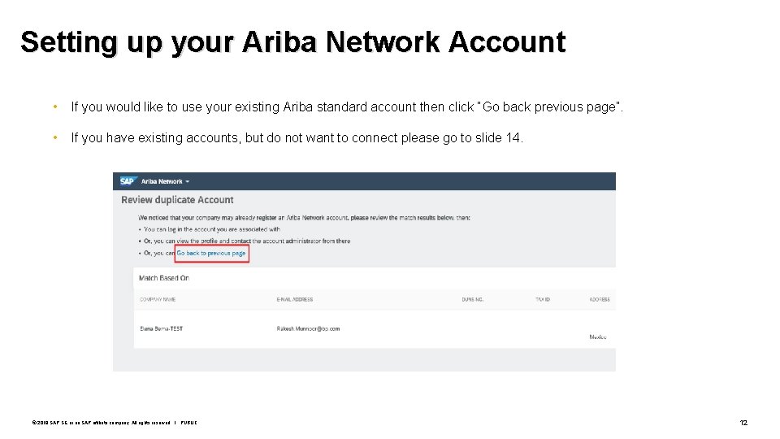Click the Rakesh.Munnoor e-mail address cell
This screenshot has width=780, height=439.
pyautogui.click(x=308, y=328)
